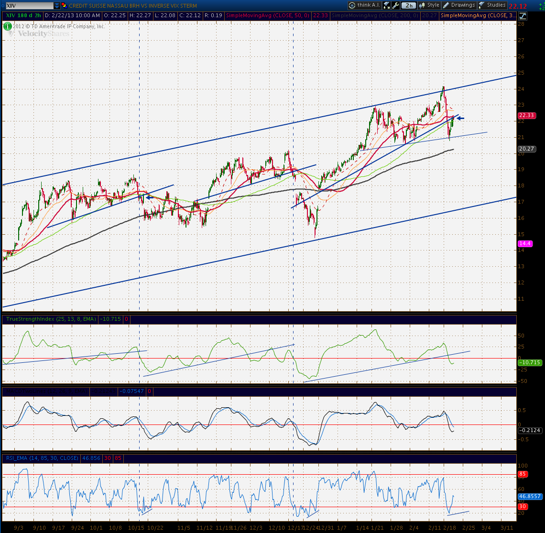The width and height of the screenshot is (545, 533).
Task: Click the flask icon beside Studies
Action: pyautogui.click(x=482, y=5)
